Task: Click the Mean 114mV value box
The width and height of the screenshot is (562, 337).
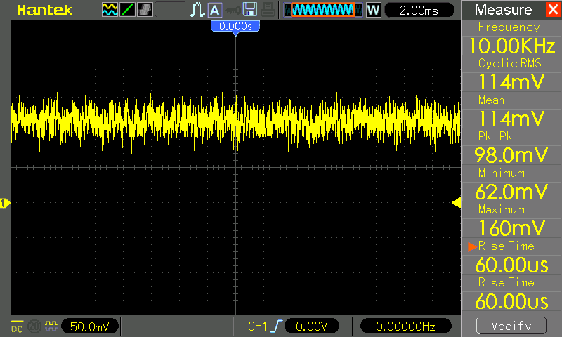Action: click(512, 119)
